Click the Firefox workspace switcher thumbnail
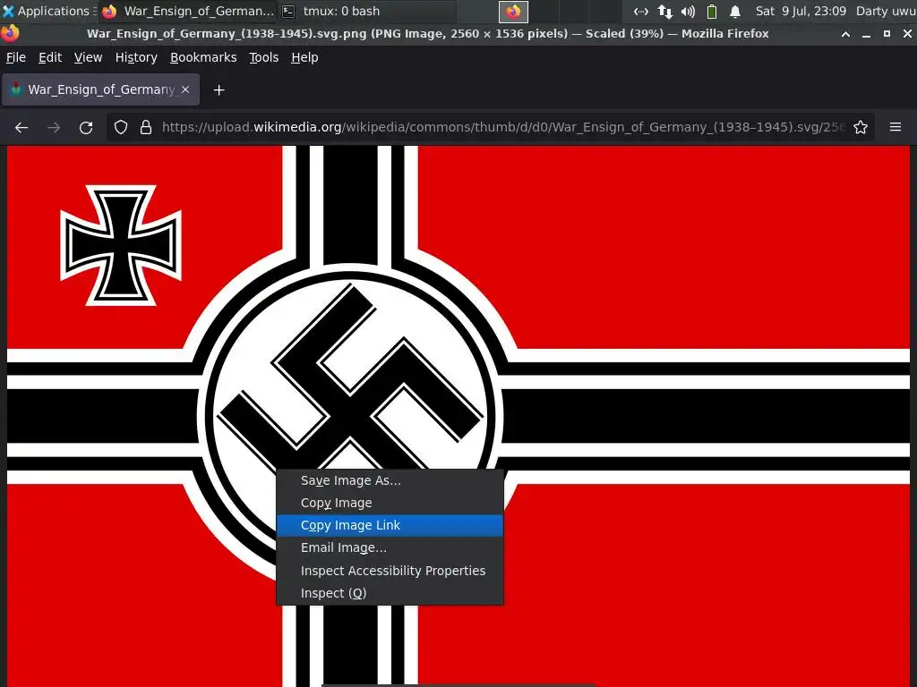This screenshot has height=687, width=917. 513,11
